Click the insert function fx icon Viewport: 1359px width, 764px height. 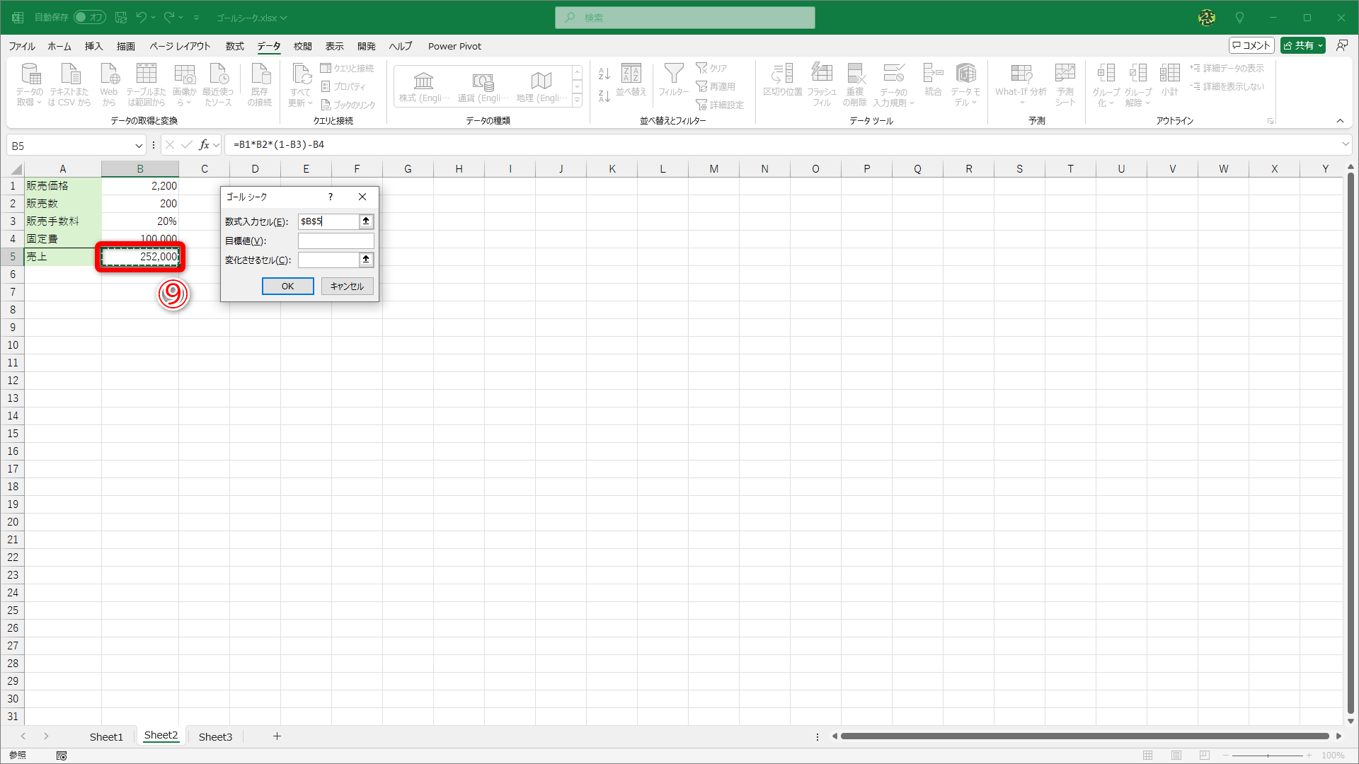click(204, 145)
